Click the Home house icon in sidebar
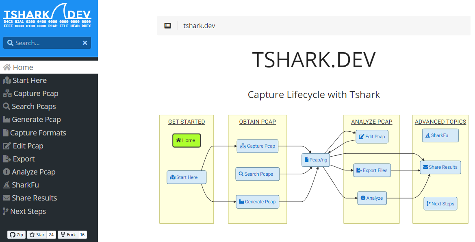The image size is (475, 242). coord(7,68)
